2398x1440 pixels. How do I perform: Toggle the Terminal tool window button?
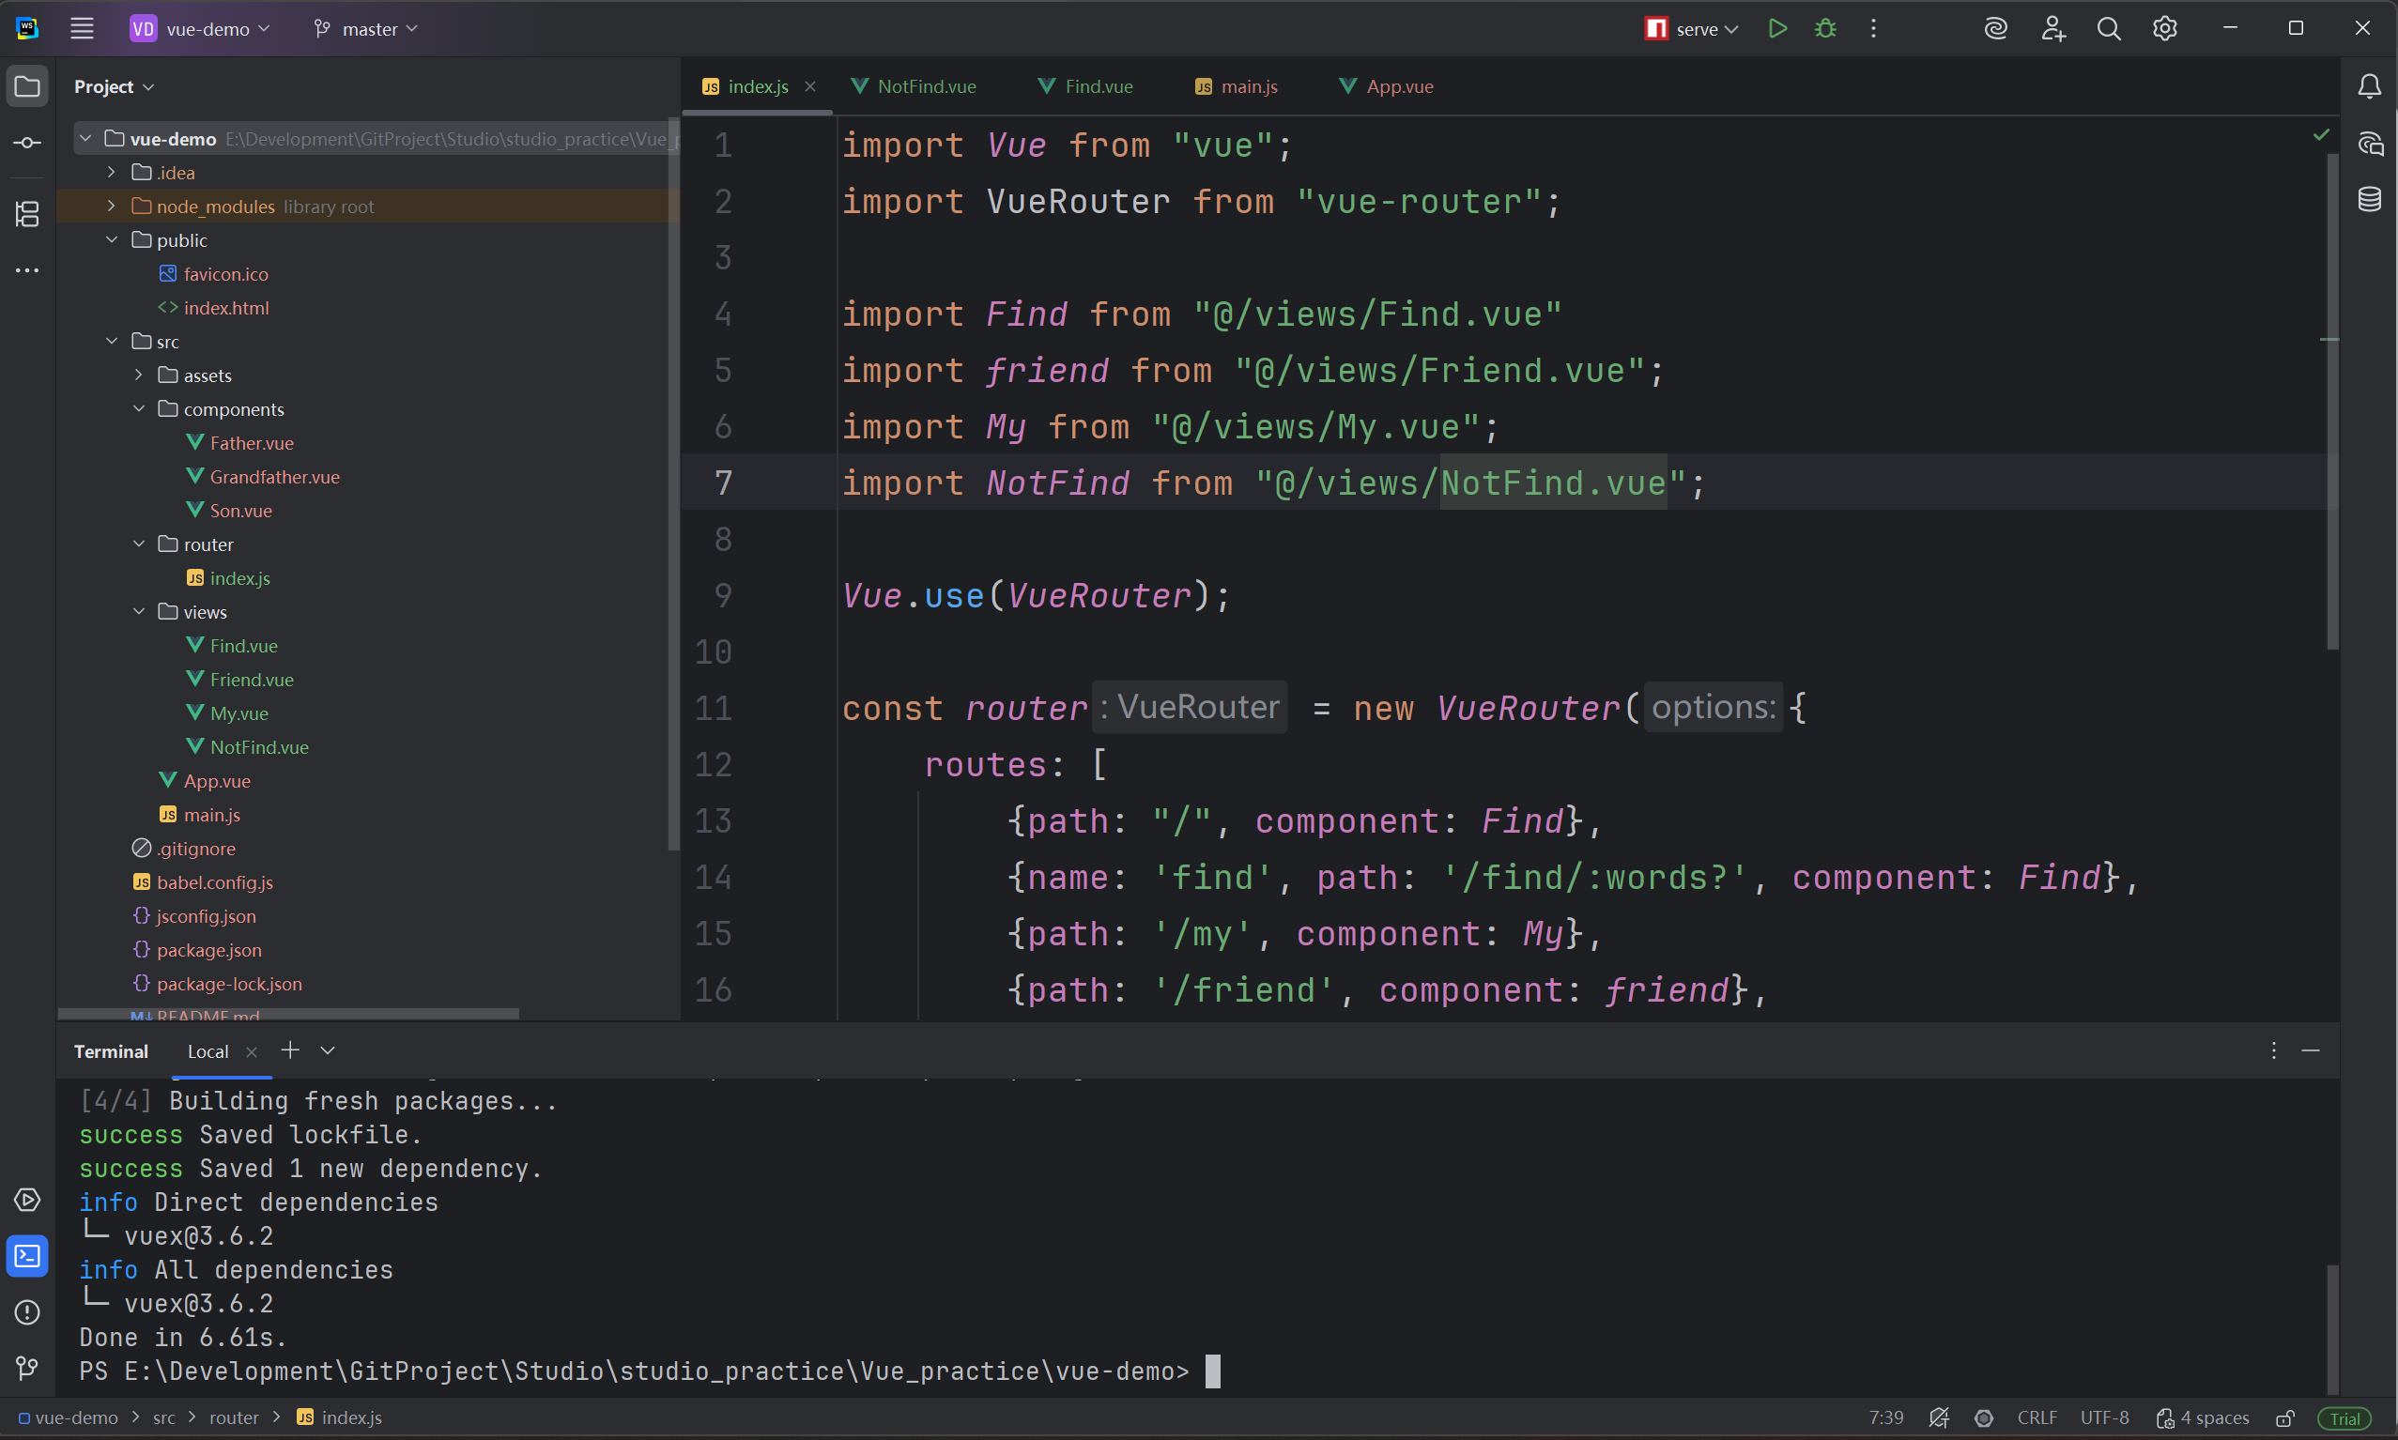point(27,1256)
